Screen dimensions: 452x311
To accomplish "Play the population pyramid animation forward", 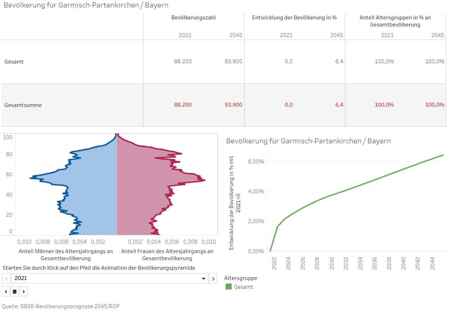I will point(23,292).
